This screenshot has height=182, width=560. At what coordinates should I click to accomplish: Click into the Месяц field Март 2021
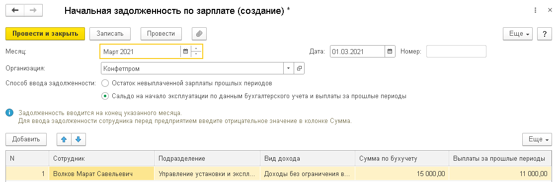tap(140, 52)
